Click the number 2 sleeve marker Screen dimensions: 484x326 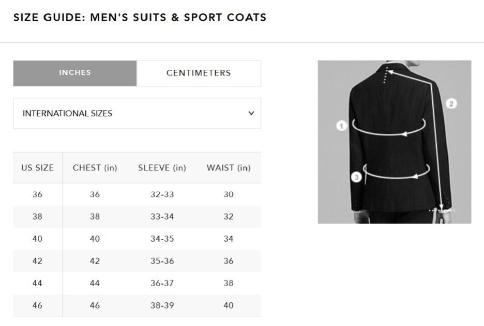[x=451, y=103]
